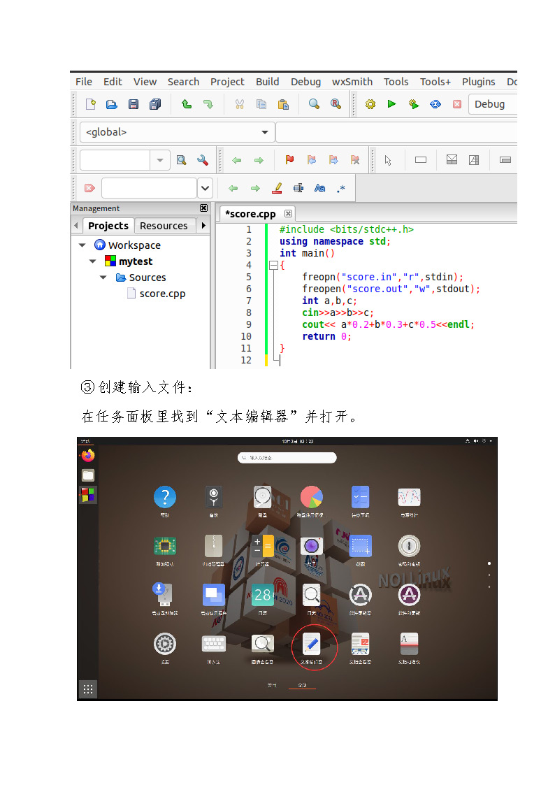This screenshot has height=785, width=555.
Task: Open the chevron dropdown of incremental search box
Action: pyautogui.click(x=206, y=188)
